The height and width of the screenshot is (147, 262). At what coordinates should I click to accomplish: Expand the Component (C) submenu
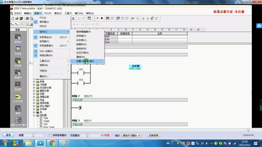pos(52,32)
